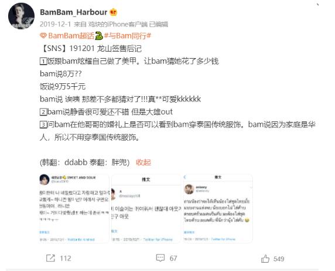This screenshot has width=335, height=271.
Task: Open the #与Bam同行# hashtag
Action: (128, 36)
